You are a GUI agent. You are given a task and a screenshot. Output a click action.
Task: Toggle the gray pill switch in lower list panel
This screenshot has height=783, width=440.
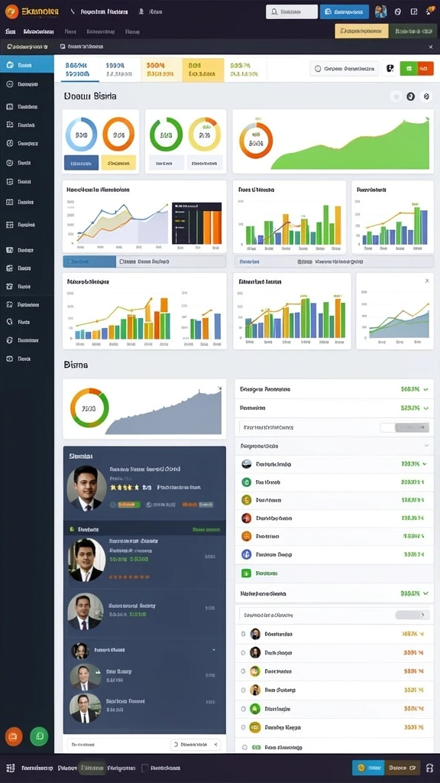tap(412, 615)
